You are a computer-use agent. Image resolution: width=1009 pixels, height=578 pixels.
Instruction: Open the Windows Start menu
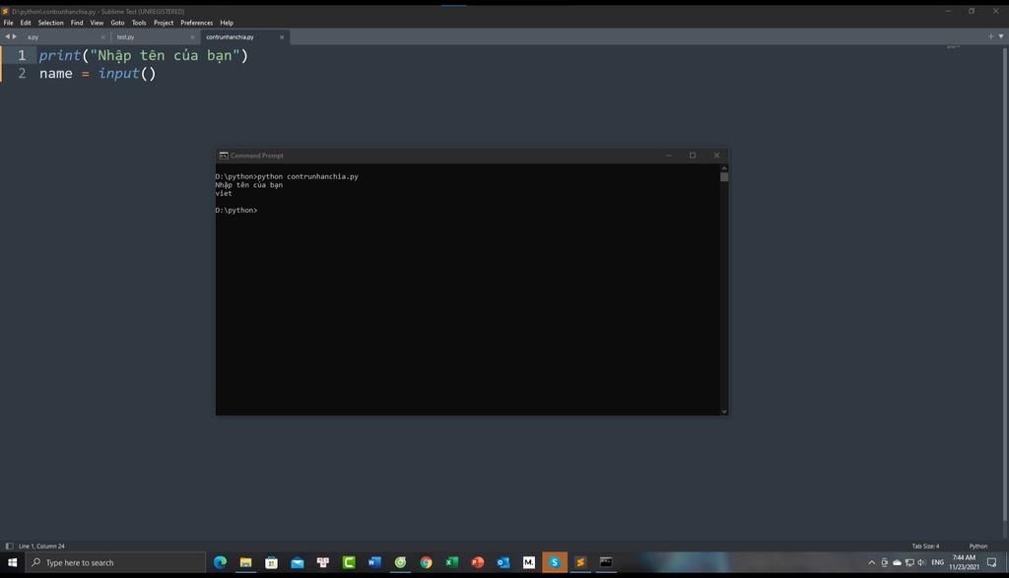pos(12,562)
